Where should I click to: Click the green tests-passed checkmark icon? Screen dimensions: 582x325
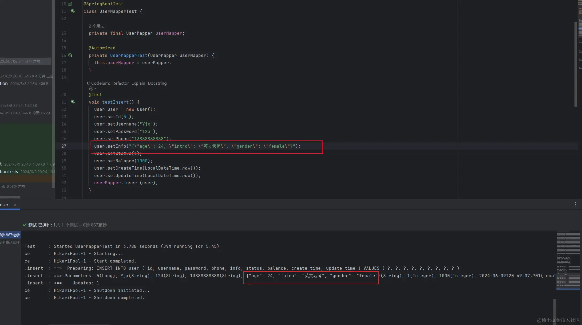25,225
